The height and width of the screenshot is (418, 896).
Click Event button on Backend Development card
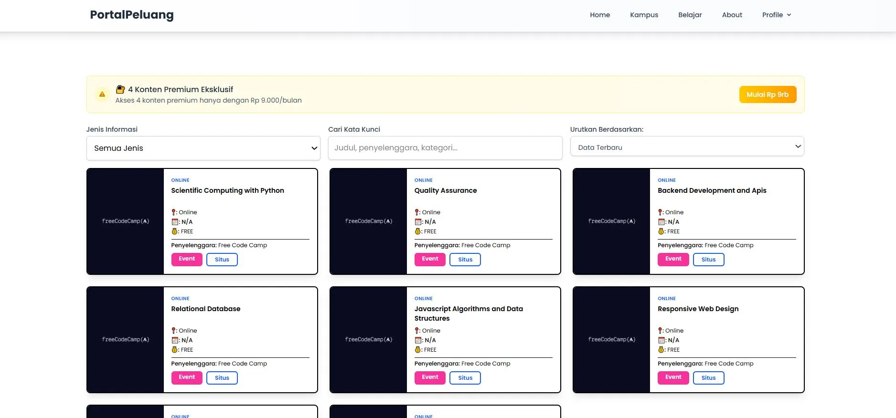(x=673, y=259)
